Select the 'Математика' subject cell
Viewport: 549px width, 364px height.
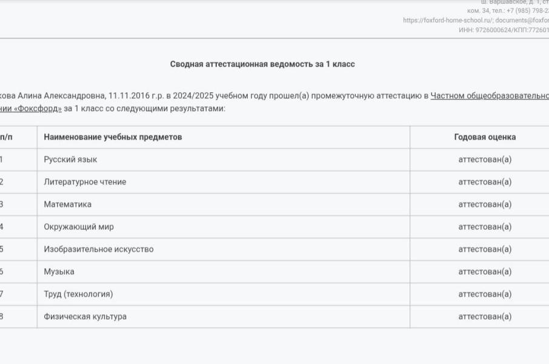tap(67, 204)
